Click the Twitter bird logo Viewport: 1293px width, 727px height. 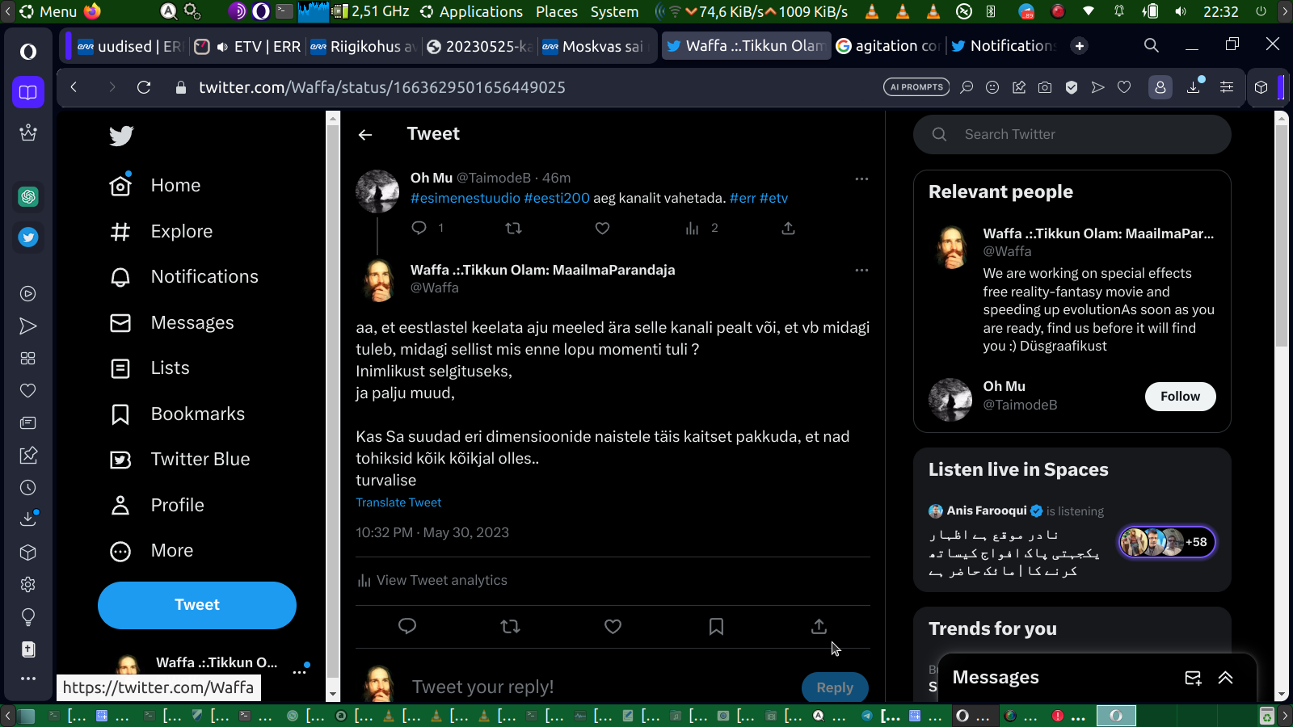(x=121, y=136)
